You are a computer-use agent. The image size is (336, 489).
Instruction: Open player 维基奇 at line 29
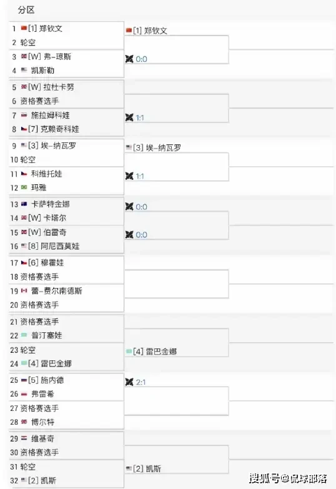[x=42, y=438]
